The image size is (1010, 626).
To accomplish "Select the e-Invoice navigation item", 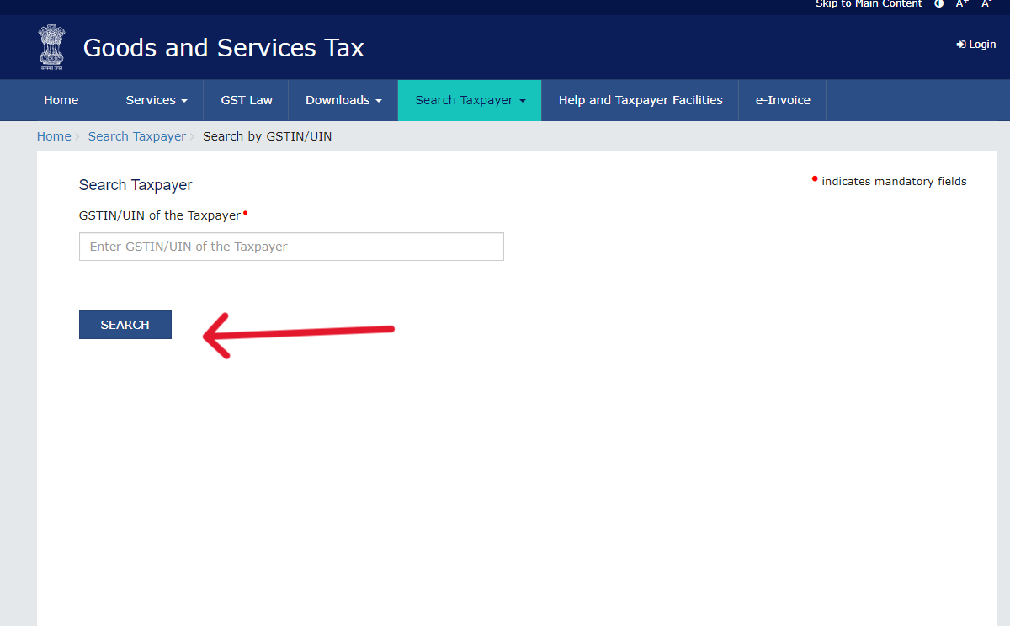I will point(782,100).
